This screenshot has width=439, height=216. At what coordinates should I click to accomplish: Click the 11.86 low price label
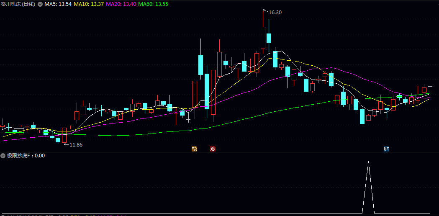(76, 145)
